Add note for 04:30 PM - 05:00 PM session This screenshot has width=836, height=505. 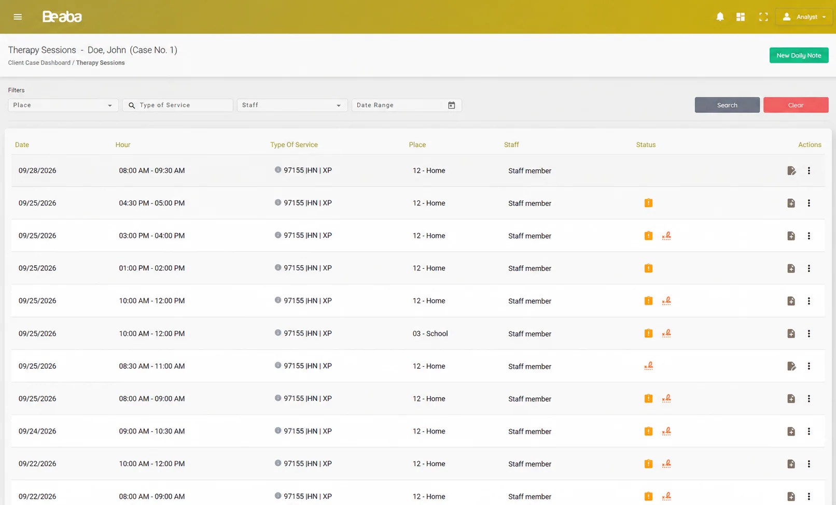pos(791,203)
